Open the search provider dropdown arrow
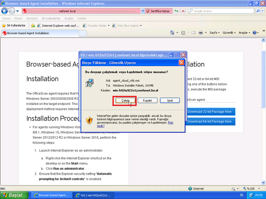266x199 pixels. coord(263,11)
